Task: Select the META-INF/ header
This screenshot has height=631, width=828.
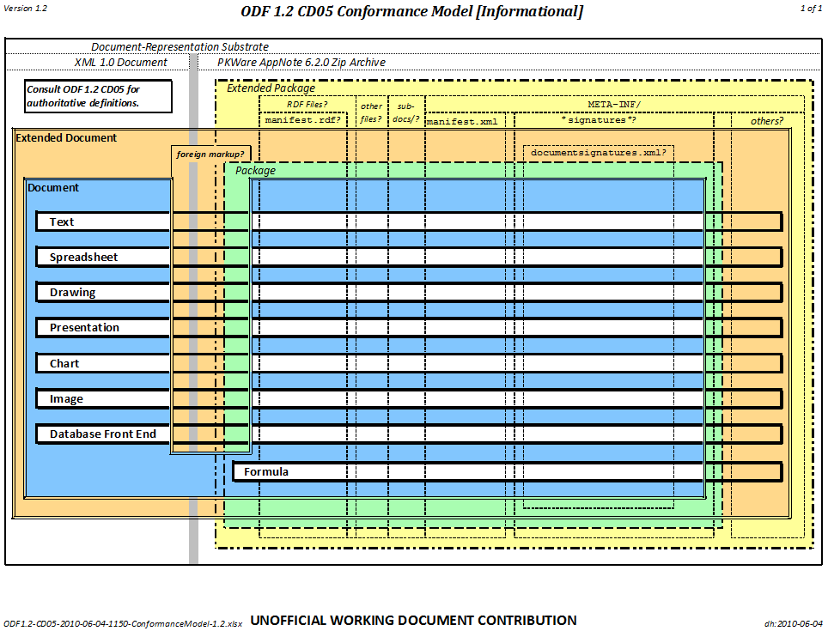Action: pyautogui.click(x=614, y=104)
